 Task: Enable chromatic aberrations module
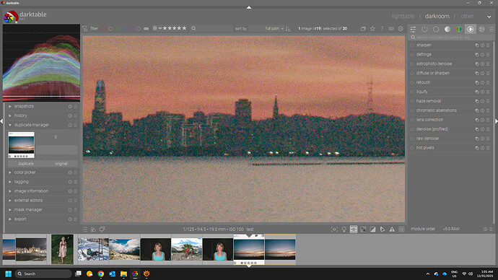(412, 110)
